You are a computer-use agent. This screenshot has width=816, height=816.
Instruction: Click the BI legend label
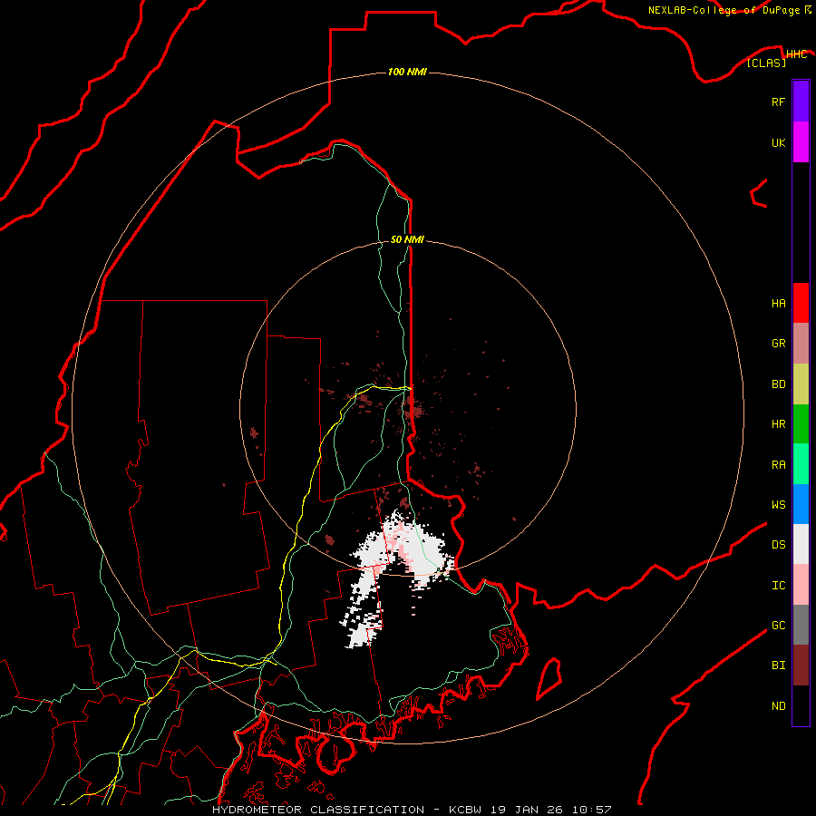(x=778, y=665)
